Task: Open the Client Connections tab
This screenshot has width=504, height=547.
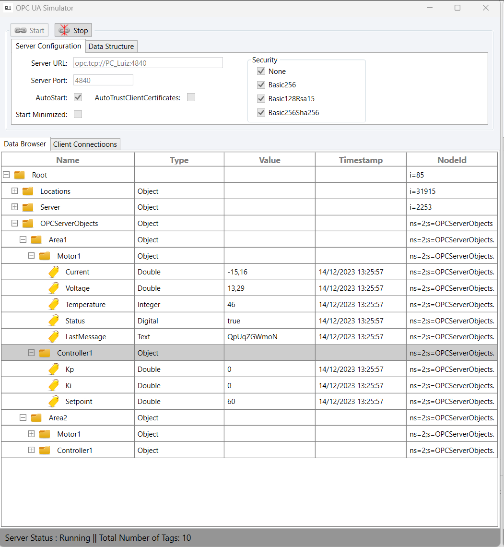Action: point(85,144)
